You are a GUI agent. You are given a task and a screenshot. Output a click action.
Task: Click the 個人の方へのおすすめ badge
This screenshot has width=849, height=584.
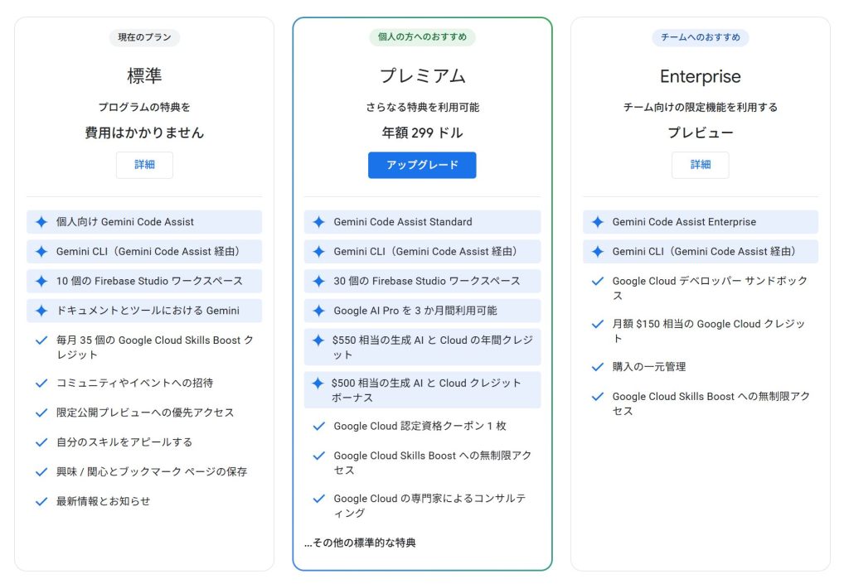tap(422, 37)
